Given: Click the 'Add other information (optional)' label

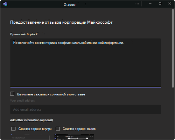Looking at the screenshot, I should 31,120.
